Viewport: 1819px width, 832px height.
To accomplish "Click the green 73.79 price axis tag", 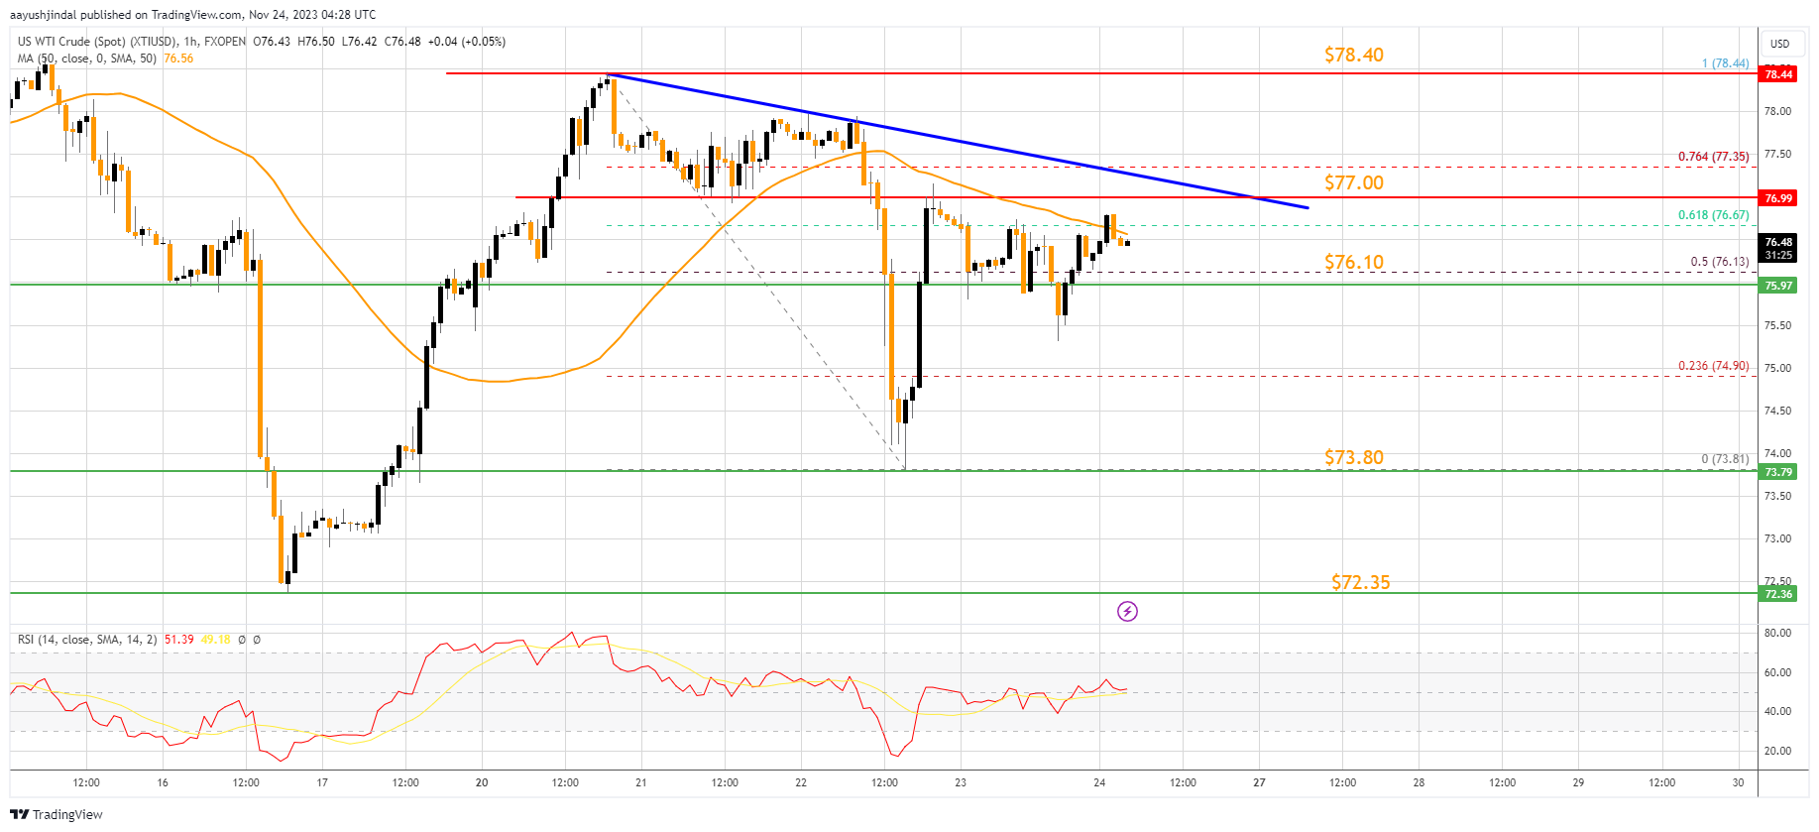I will (x=1778, y=472).
